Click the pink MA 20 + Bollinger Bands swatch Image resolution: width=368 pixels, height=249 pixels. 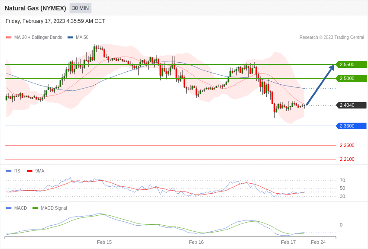pyautogui.click(x=9, y=38)
